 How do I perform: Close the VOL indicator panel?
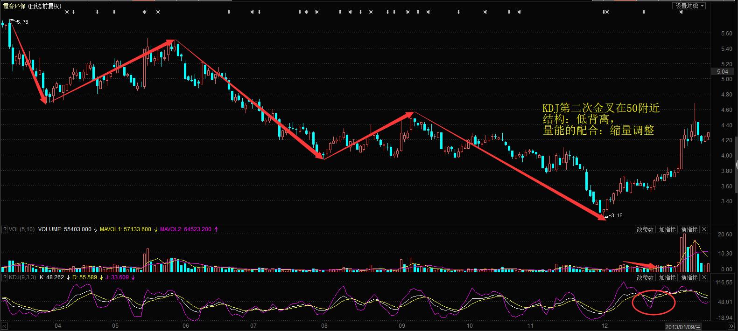point(704,229)
